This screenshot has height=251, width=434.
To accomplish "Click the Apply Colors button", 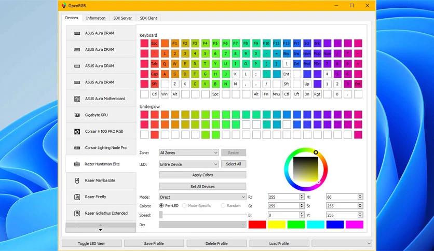I will click(202, 175).
